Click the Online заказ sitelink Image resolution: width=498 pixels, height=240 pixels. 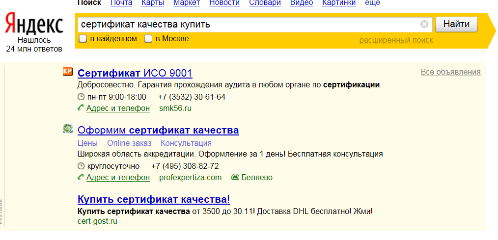pyautogui.click(x=129, y=143)
